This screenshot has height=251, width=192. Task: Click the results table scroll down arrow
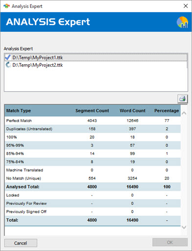click(x=184, y=227)
